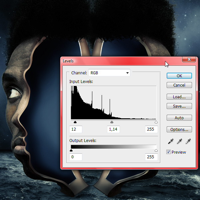Click the histogram graph
Viewport: 200px width, 200px height.
pyautogui.click(x=114, y=103)
